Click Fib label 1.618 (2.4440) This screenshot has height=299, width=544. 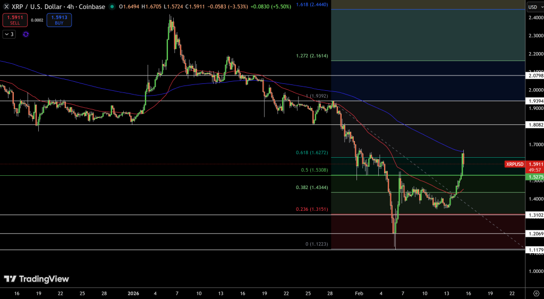point(312,5)
